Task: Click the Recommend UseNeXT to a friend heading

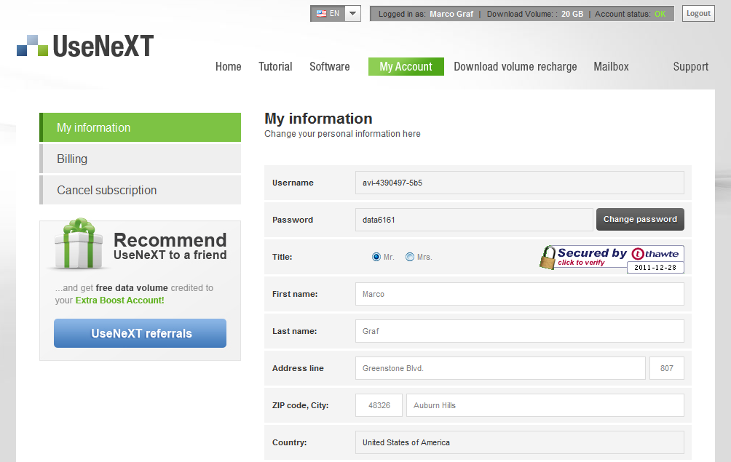Action: point(170,247)
